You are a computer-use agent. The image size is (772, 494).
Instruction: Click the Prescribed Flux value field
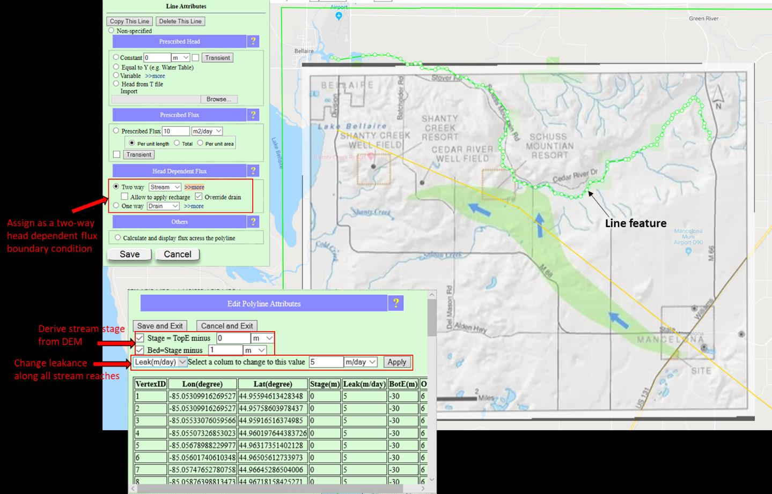pyautogui.click(x=175, y=131)
